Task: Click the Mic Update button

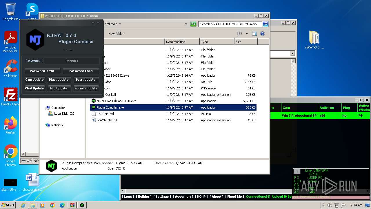Action: pyautogui.click(x=59, y=88)
